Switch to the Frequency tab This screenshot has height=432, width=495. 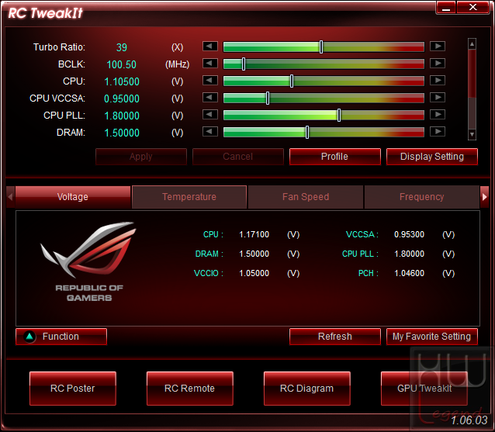(x=422, y=197)
